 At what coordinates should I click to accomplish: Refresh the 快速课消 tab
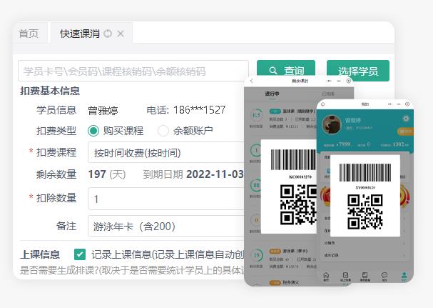point(108,34)
